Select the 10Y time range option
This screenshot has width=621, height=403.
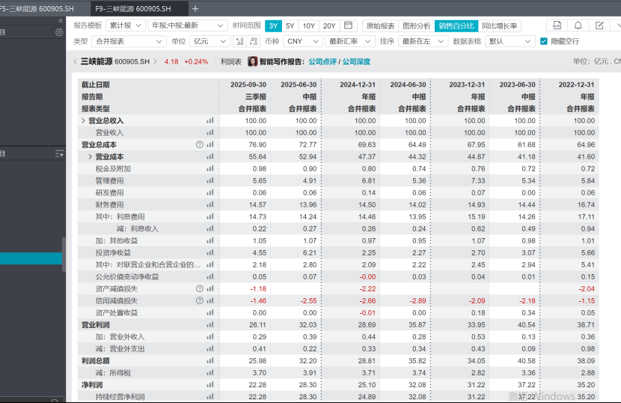[x=309, y=25]
